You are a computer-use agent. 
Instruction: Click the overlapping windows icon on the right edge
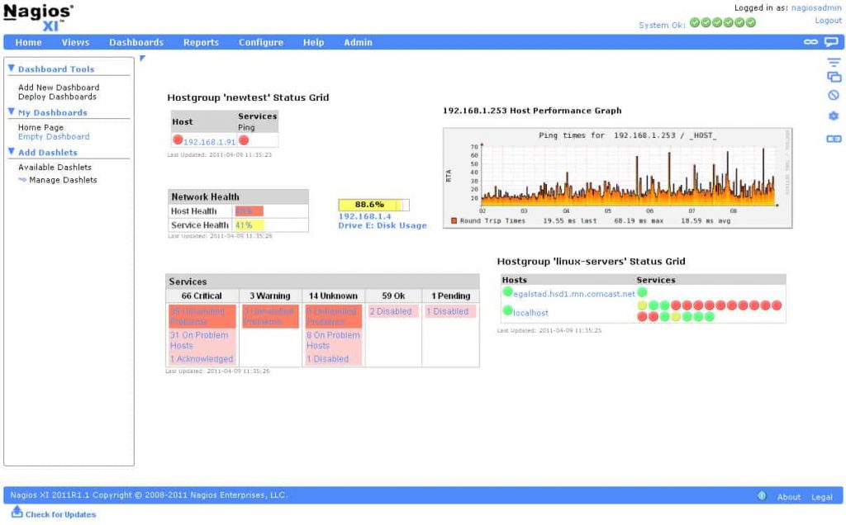(x=834, y=77)
